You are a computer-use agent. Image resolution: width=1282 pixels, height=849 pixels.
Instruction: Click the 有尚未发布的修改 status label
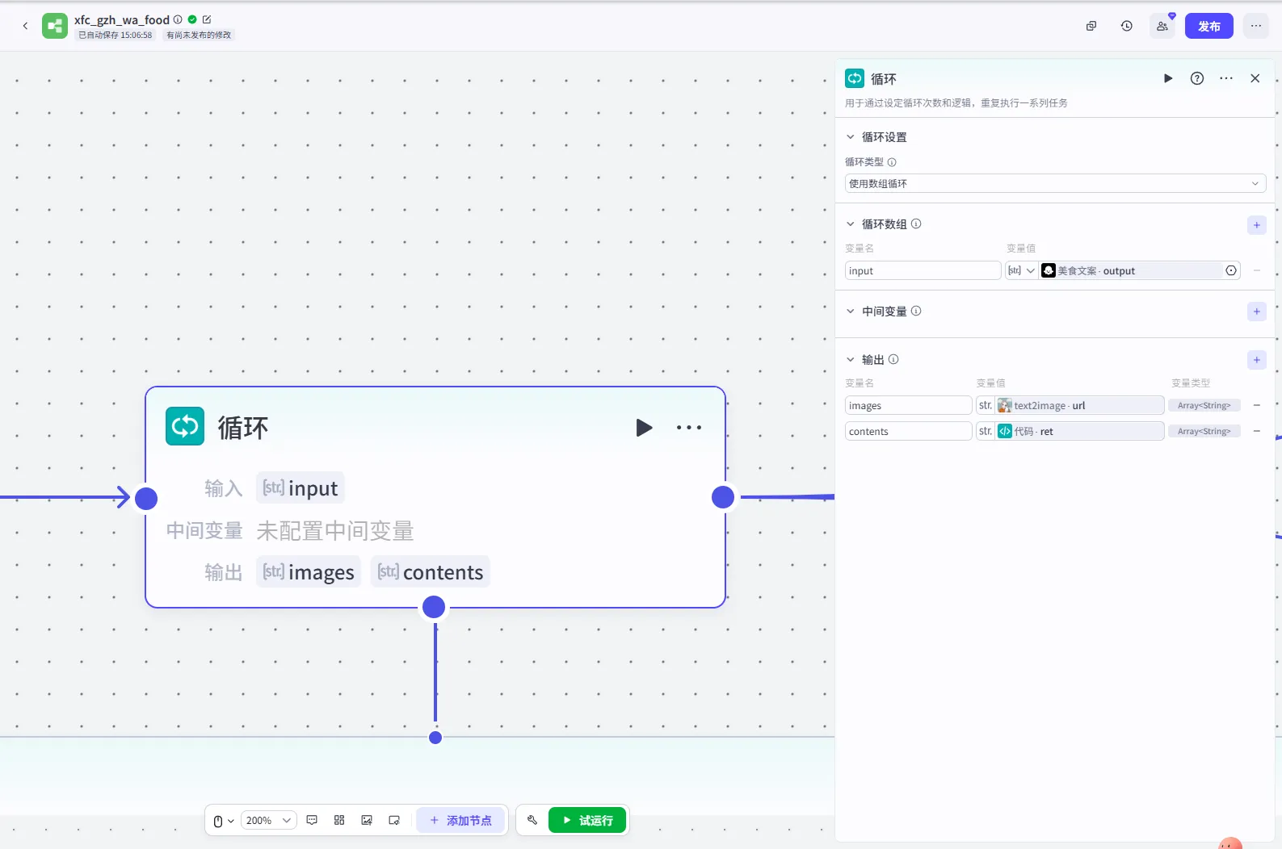coord(199,35)
